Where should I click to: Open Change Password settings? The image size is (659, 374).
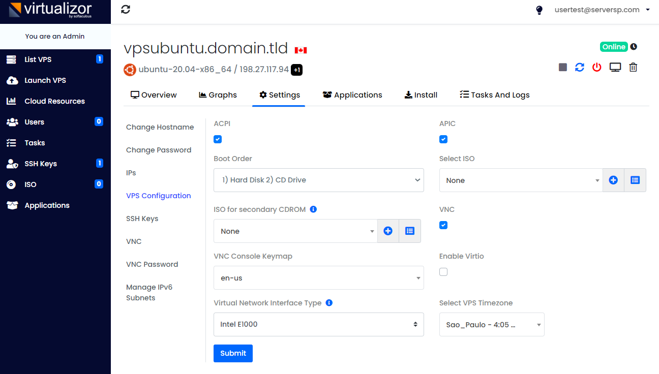point(159,150)
